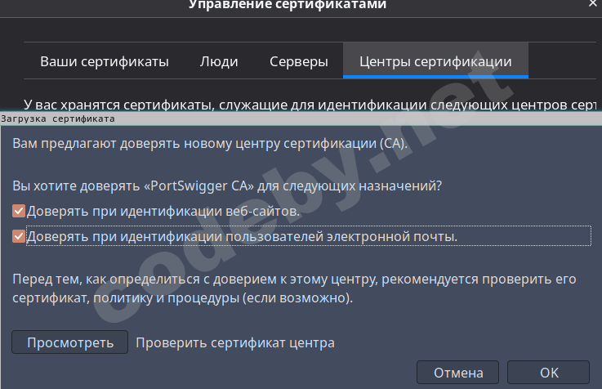The image size is (602, 389).
Task: Open the Ваши сертификаты tab
Action: pos(105,61)
